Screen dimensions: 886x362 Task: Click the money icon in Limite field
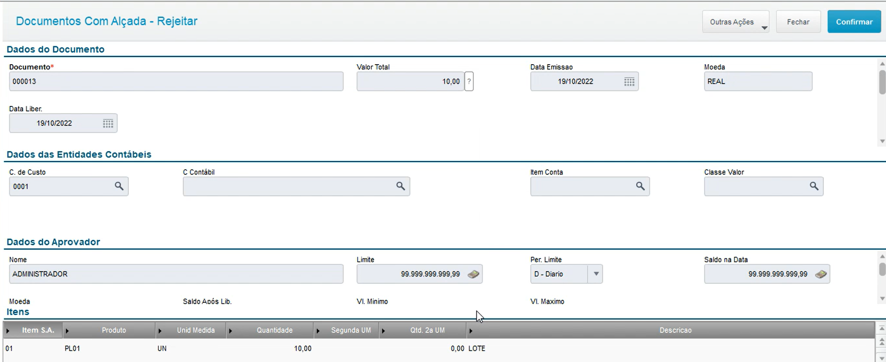click(473, 274)
